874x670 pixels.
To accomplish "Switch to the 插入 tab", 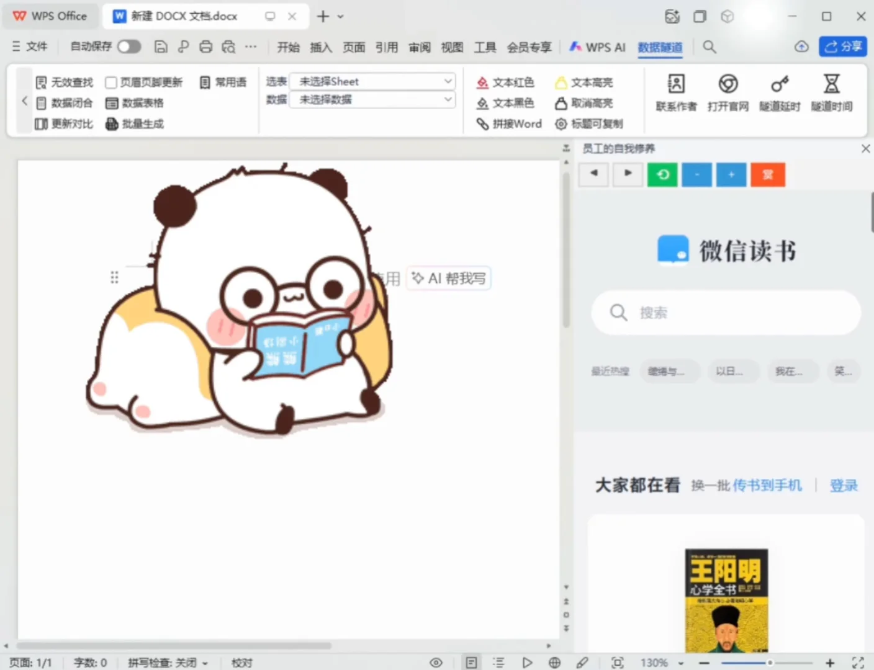I will click(x=321, y=47).
